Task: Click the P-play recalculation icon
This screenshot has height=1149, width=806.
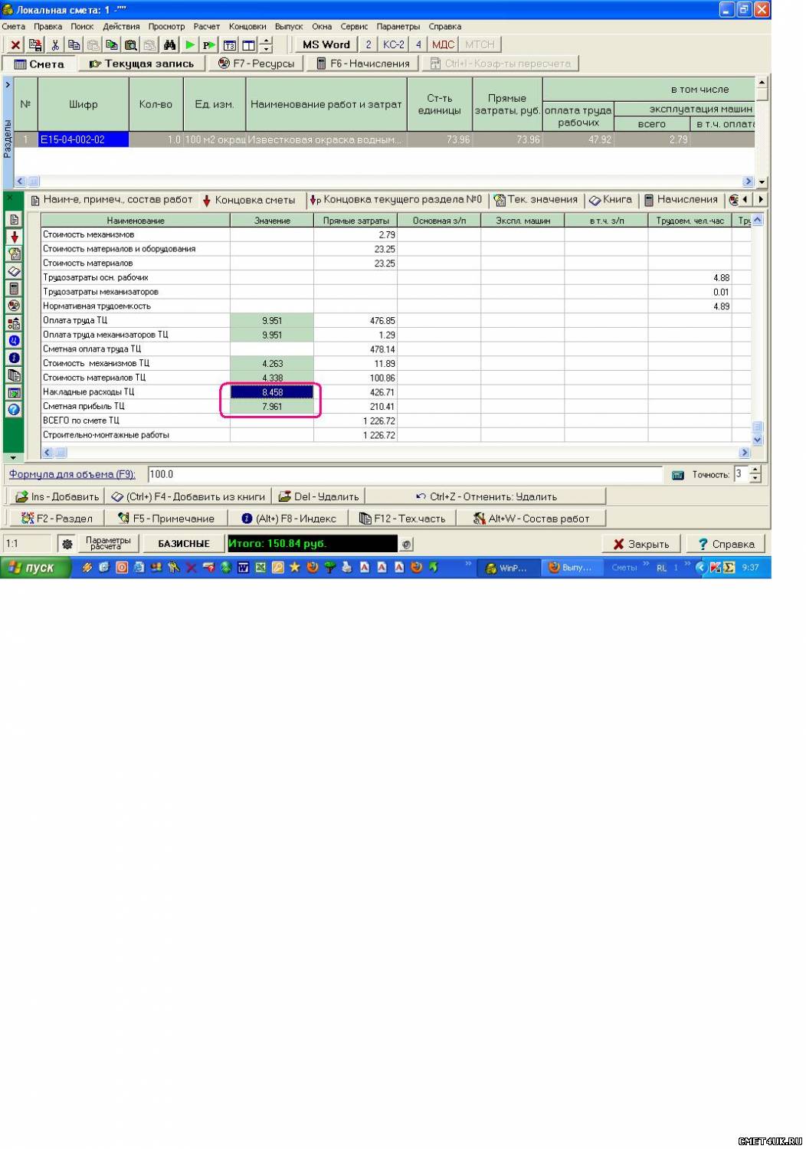Action: [x=209, y=45]
